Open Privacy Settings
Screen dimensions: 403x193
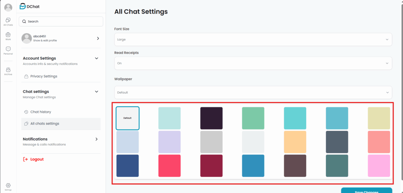44,76
